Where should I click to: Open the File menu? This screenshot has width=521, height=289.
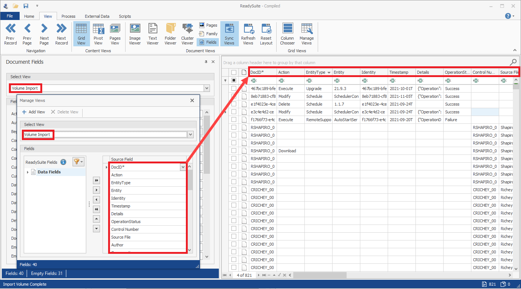click(x=10, y=16)
